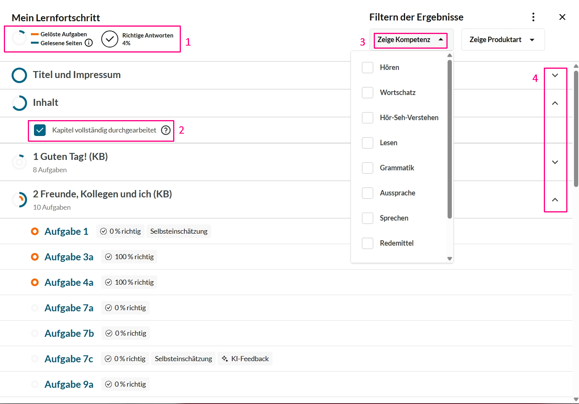
Task: Enable the Hören filter checkbox
Action: [367, 68]
